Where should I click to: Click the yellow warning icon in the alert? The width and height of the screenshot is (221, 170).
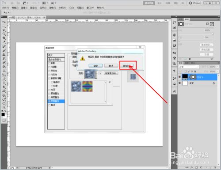pyautogui.click(x=83, y=58)
